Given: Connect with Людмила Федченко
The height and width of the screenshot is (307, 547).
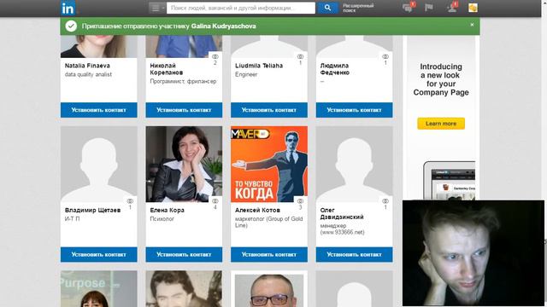Looking at the screenshot, I should 354,110.
